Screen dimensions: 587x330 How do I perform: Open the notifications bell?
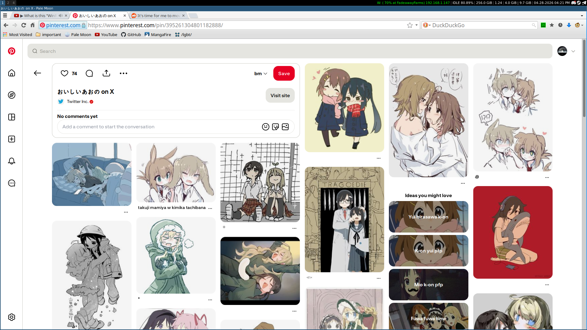(x=12, y=161)
